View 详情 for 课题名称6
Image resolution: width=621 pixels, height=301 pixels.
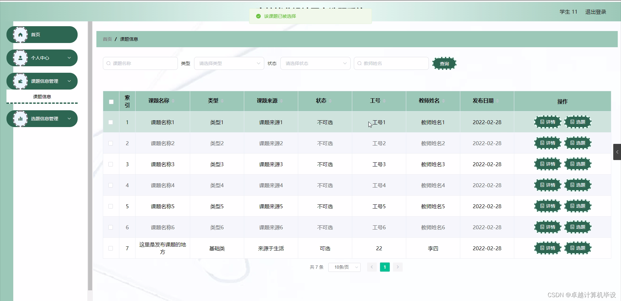548,227
